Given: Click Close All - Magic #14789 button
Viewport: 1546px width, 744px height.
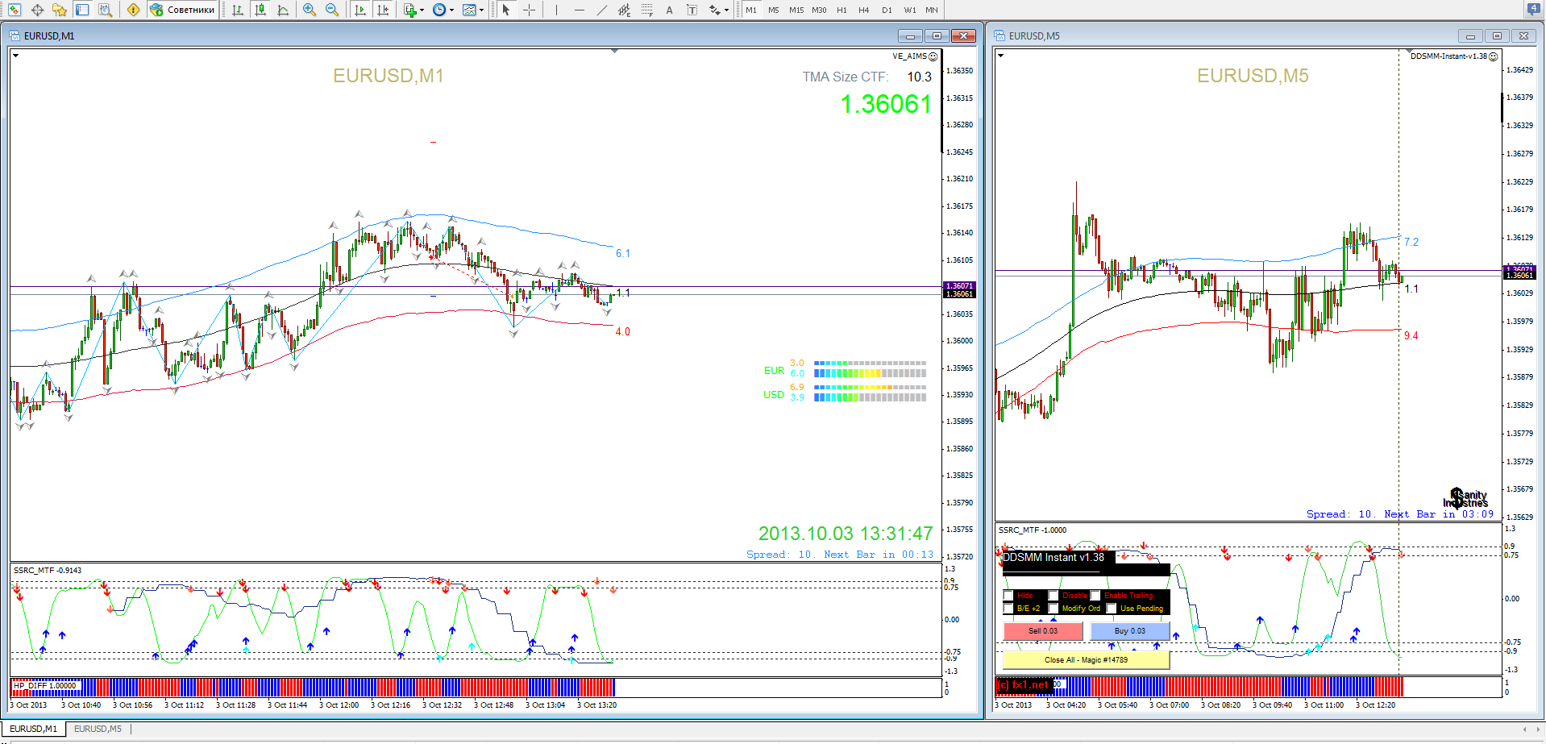Looking at the screenshot, I should tap(1086, 660).
